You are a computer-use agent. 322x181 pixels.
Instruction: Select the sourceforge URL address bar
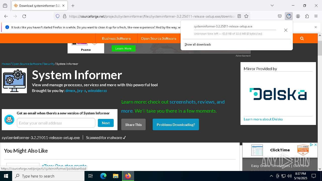pyautogui.click(x=152, y=16)
